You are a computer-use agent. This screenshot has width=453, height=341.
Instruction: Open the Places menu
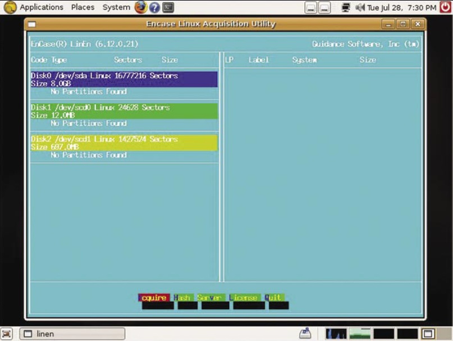pyautogui.click(x=83, y=7)
